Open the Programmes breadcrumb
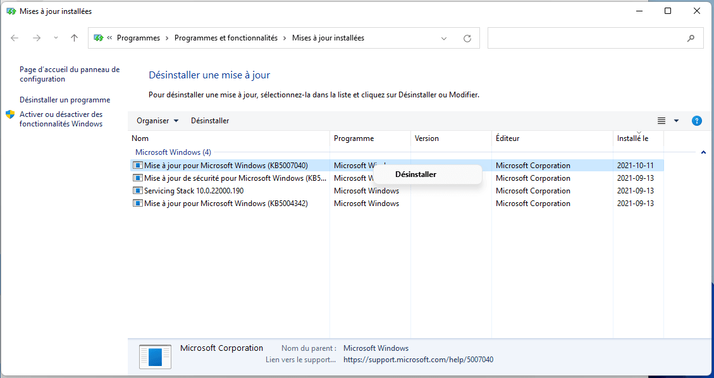Image resolution: width=714 pixels, height=378 pixels. [x=138, y=38]
